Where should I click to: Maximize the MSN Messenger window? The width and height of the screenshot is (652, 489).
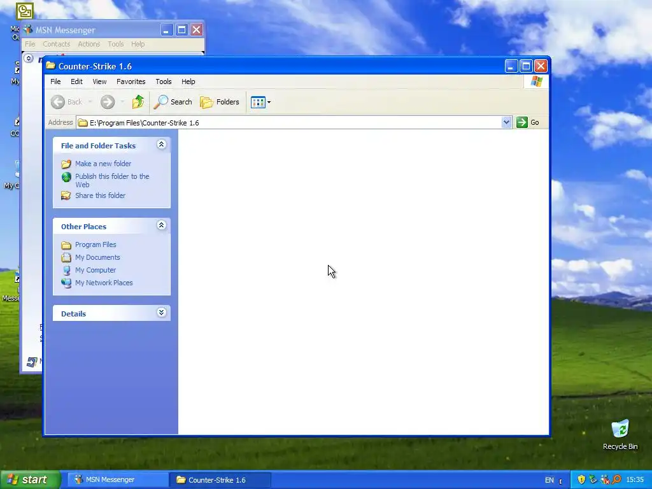pos(181,30)
